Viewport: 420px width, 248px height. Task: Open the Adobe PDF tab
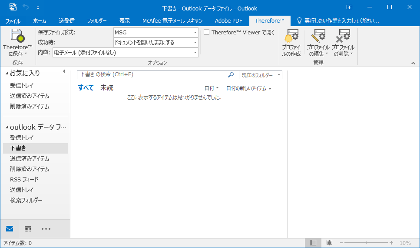(x=228, y=21)
